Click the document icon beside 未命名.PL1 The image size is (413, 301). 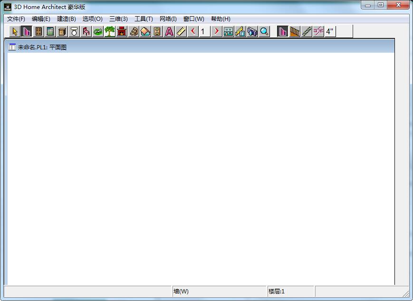12,47
